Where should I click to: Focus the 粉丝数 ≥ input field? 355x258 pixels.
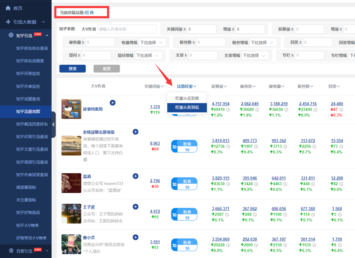(x=211, y=42)
